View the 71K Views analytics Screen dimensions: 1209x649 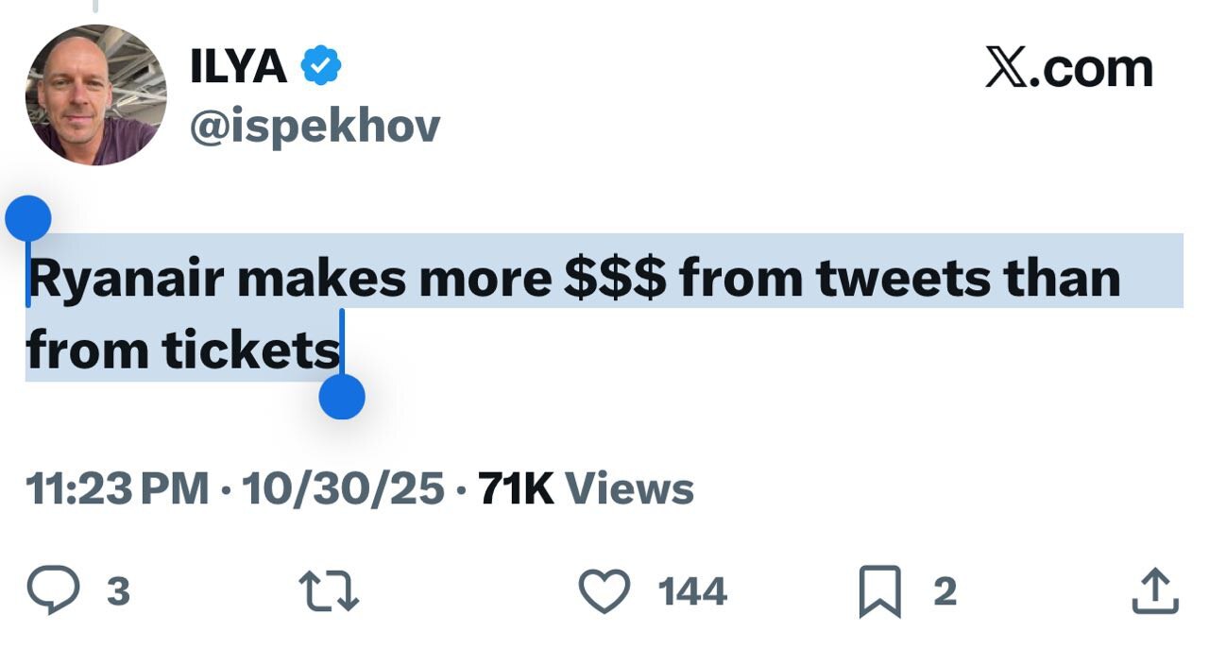(x=586, y=489)
